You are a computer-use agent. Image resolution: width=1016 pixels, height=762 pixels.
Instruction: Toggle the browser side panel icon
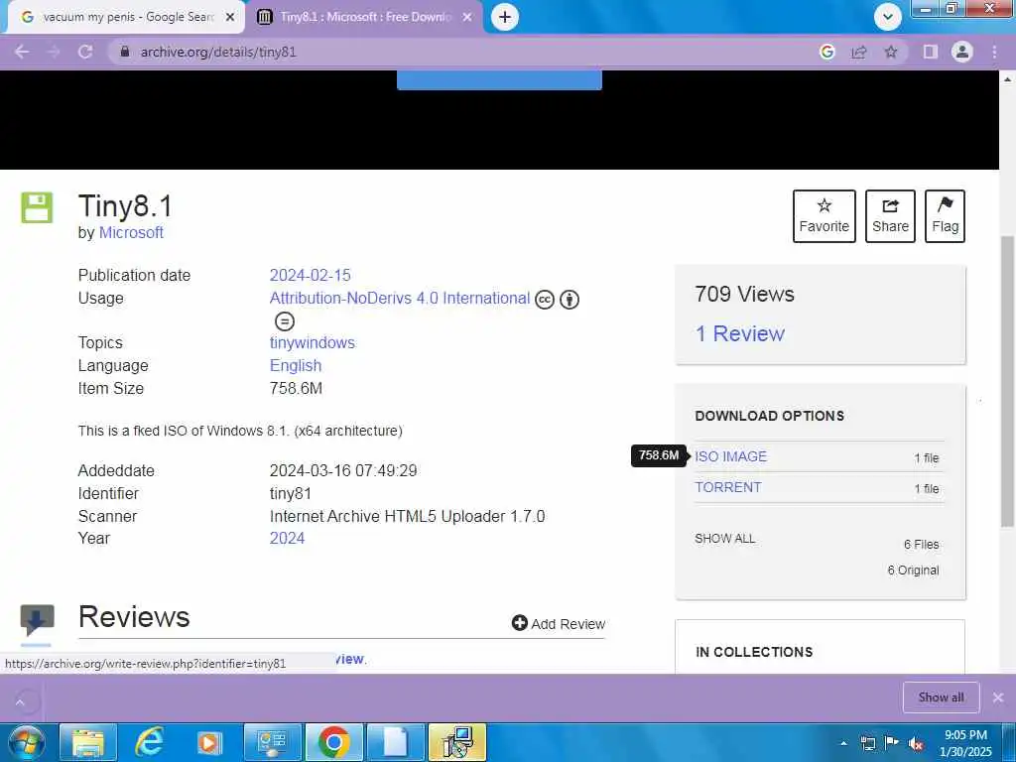coord(931,52)
